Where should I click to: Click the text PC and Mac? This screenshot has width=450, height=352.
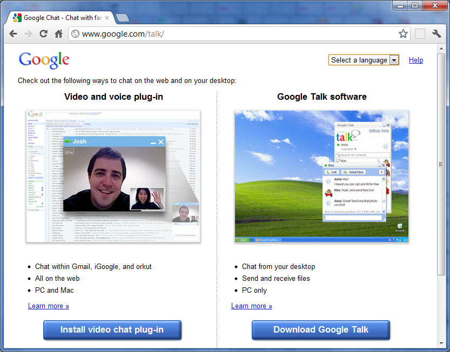[x=54, y=291]
